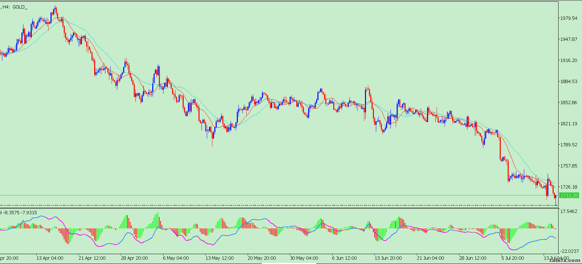Select the -22.0237 indicator scale value
This screenshot has width=582, height=264.
(569, 251)
